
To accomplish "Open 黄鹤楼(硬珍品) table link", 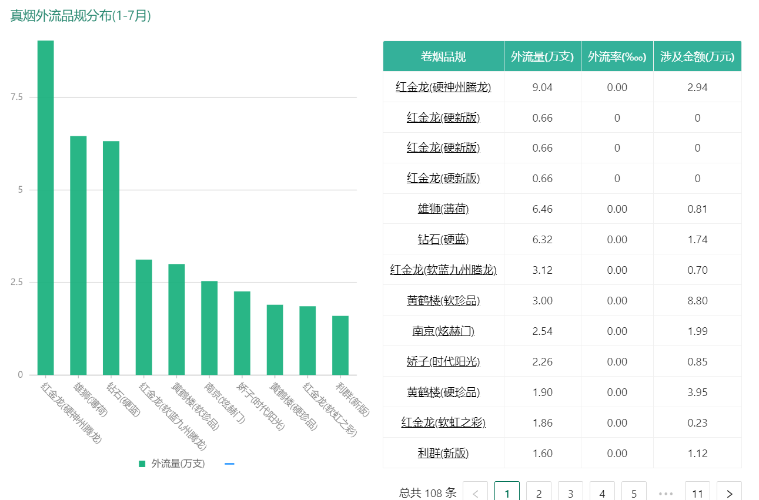I will 443,392.
